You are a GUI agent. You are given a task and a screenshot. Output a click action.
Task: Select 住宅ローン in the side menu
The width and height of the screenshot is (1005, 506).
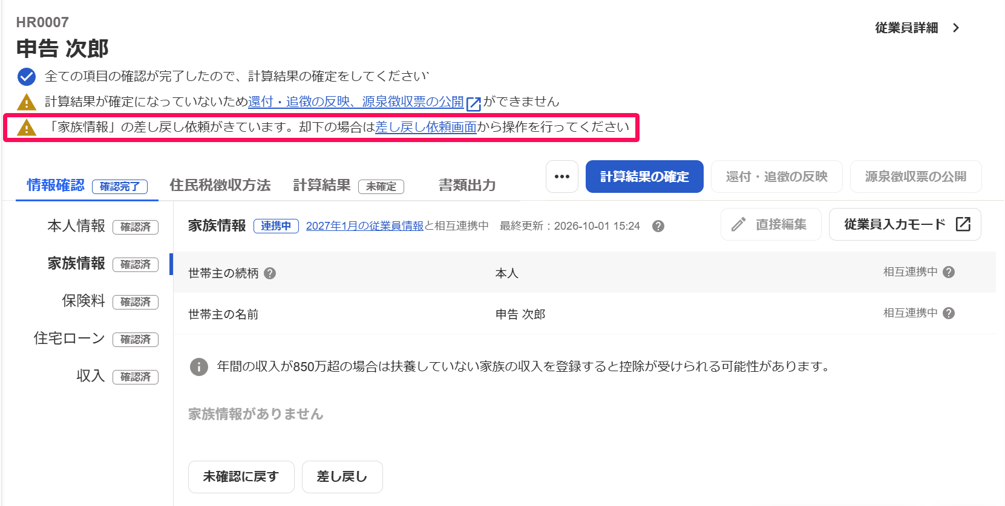tap(69, 339)
